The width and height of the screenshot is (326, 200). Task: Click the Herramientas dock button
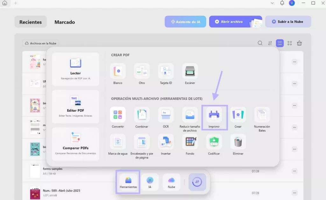pyautogui.click(x=128, y=182)
